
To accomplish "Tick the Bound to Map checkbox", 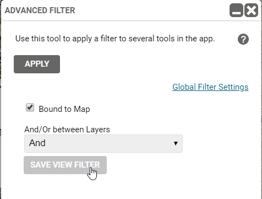I will click(x=30, y=107).
